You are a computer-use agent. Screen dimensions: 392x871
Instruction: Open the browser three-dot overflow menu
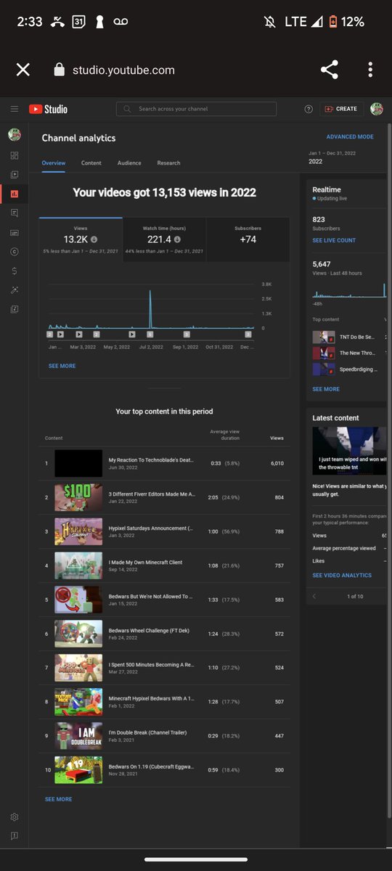[370, 70]
